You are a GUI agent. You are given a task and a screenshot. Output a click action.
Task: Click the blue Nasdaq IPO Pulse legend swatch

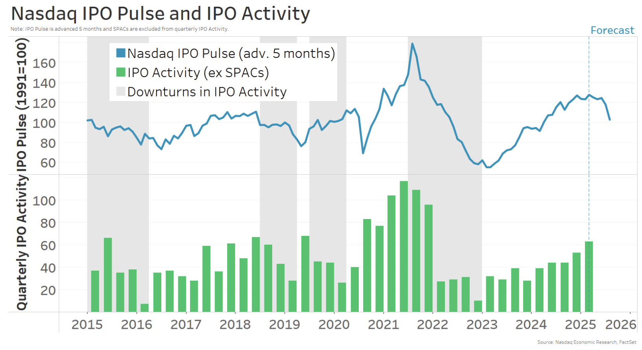pyautogui.click(x=121, y=53)
